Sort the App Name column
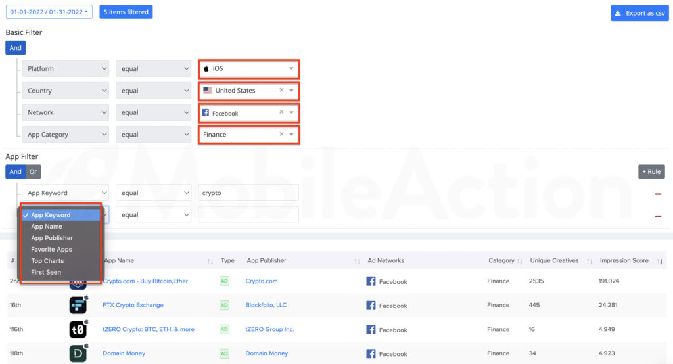The height and width of the screenshot is (364, 673). point(210,261)
